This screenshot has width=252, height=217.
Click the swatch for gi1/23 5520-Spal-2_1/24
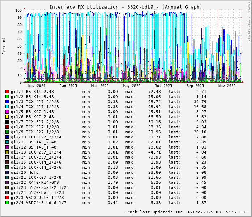(x=7, y=187)
